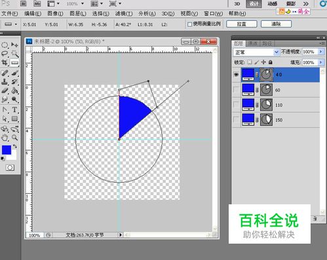Image resolution: width=327 pixels, height=260 pixels.
Task: Click the layer trash icon
Action: pos(315,219)
